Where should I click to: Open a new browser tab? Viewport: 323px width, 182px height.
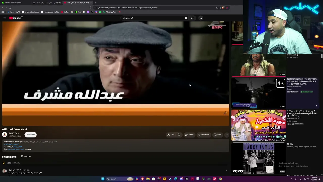click(x=95, y=3)
